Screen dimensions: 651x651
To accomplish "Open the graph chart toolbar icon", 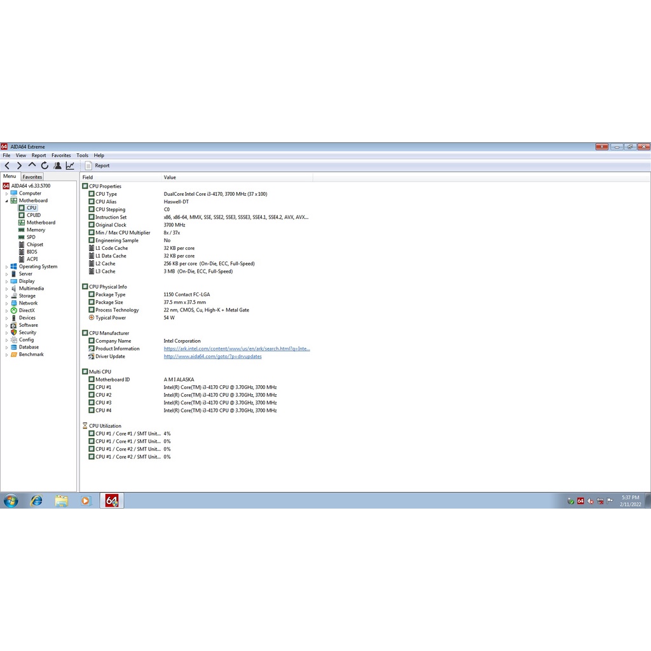I will pos(70,165).
